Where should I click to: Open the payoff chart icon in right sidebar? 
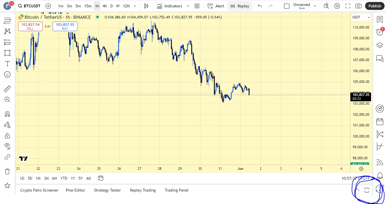coord(380,147)
